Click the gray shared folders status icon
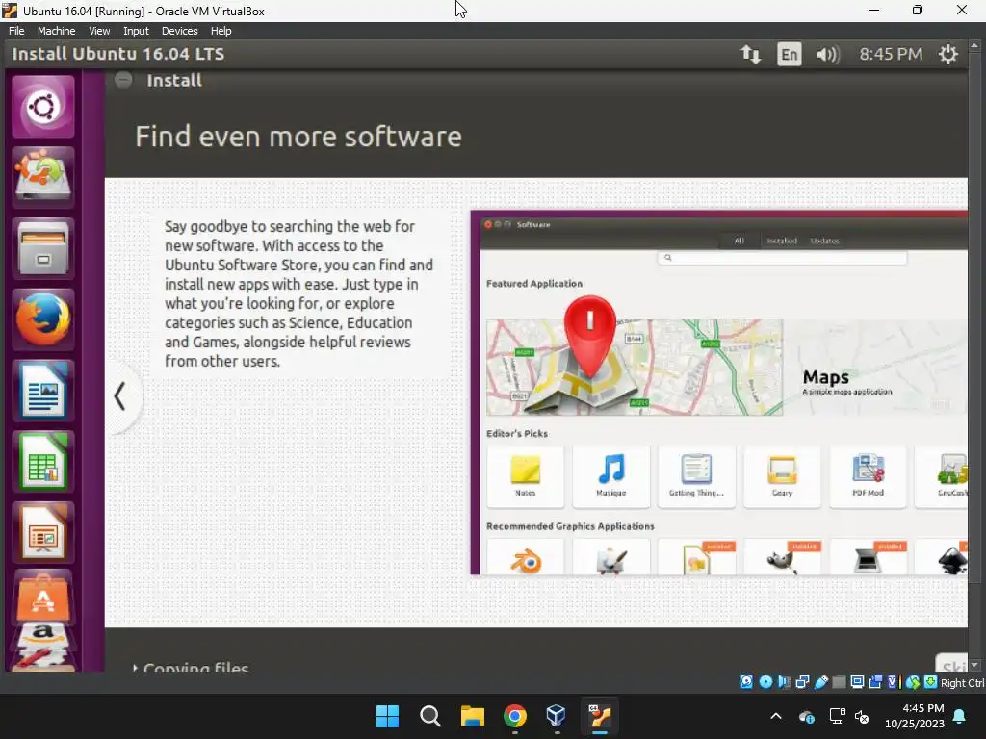Image resolution: width=986 pixels, height=739 pixels. pyautogui.click(x=839, y=682)
